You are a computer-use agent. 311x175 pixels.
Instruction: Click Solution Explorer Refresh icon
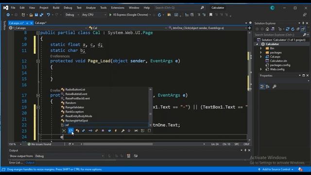click(x=293, y=29)
